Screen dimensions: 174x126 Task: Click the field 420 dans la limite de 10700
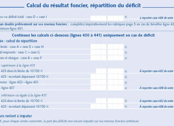tap(110, 101)
